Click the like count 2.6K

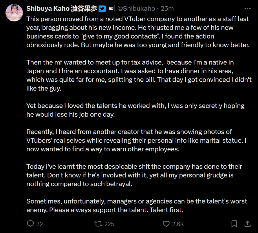click(178, 224)
